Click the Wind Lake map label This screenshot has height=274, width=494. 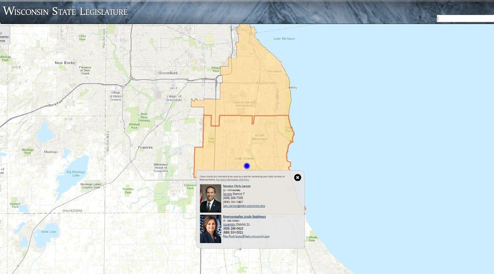49,232
